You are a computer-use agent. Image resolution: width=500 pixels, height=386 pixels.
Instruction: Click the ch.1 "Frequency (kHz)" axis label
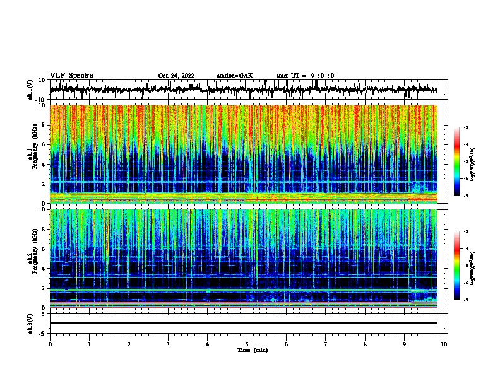[x=35, y=146]
